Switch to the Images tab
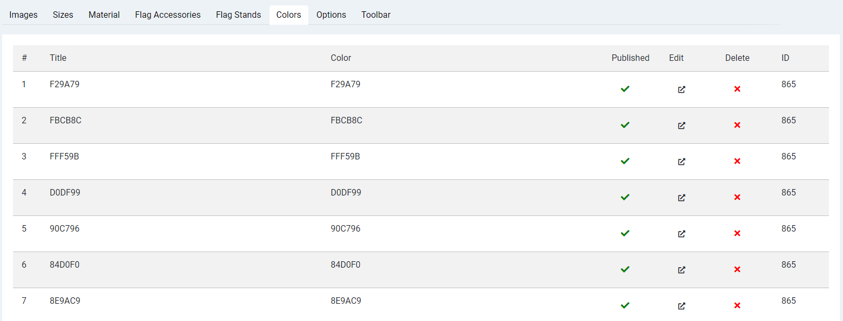The image size is (843, 321). pyautogui.click(x=24, y=15)
